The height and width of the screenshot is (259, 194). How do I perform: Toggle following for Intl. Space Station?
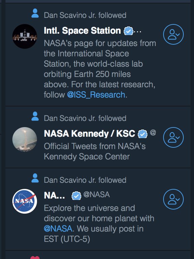(x=173, y=34)
